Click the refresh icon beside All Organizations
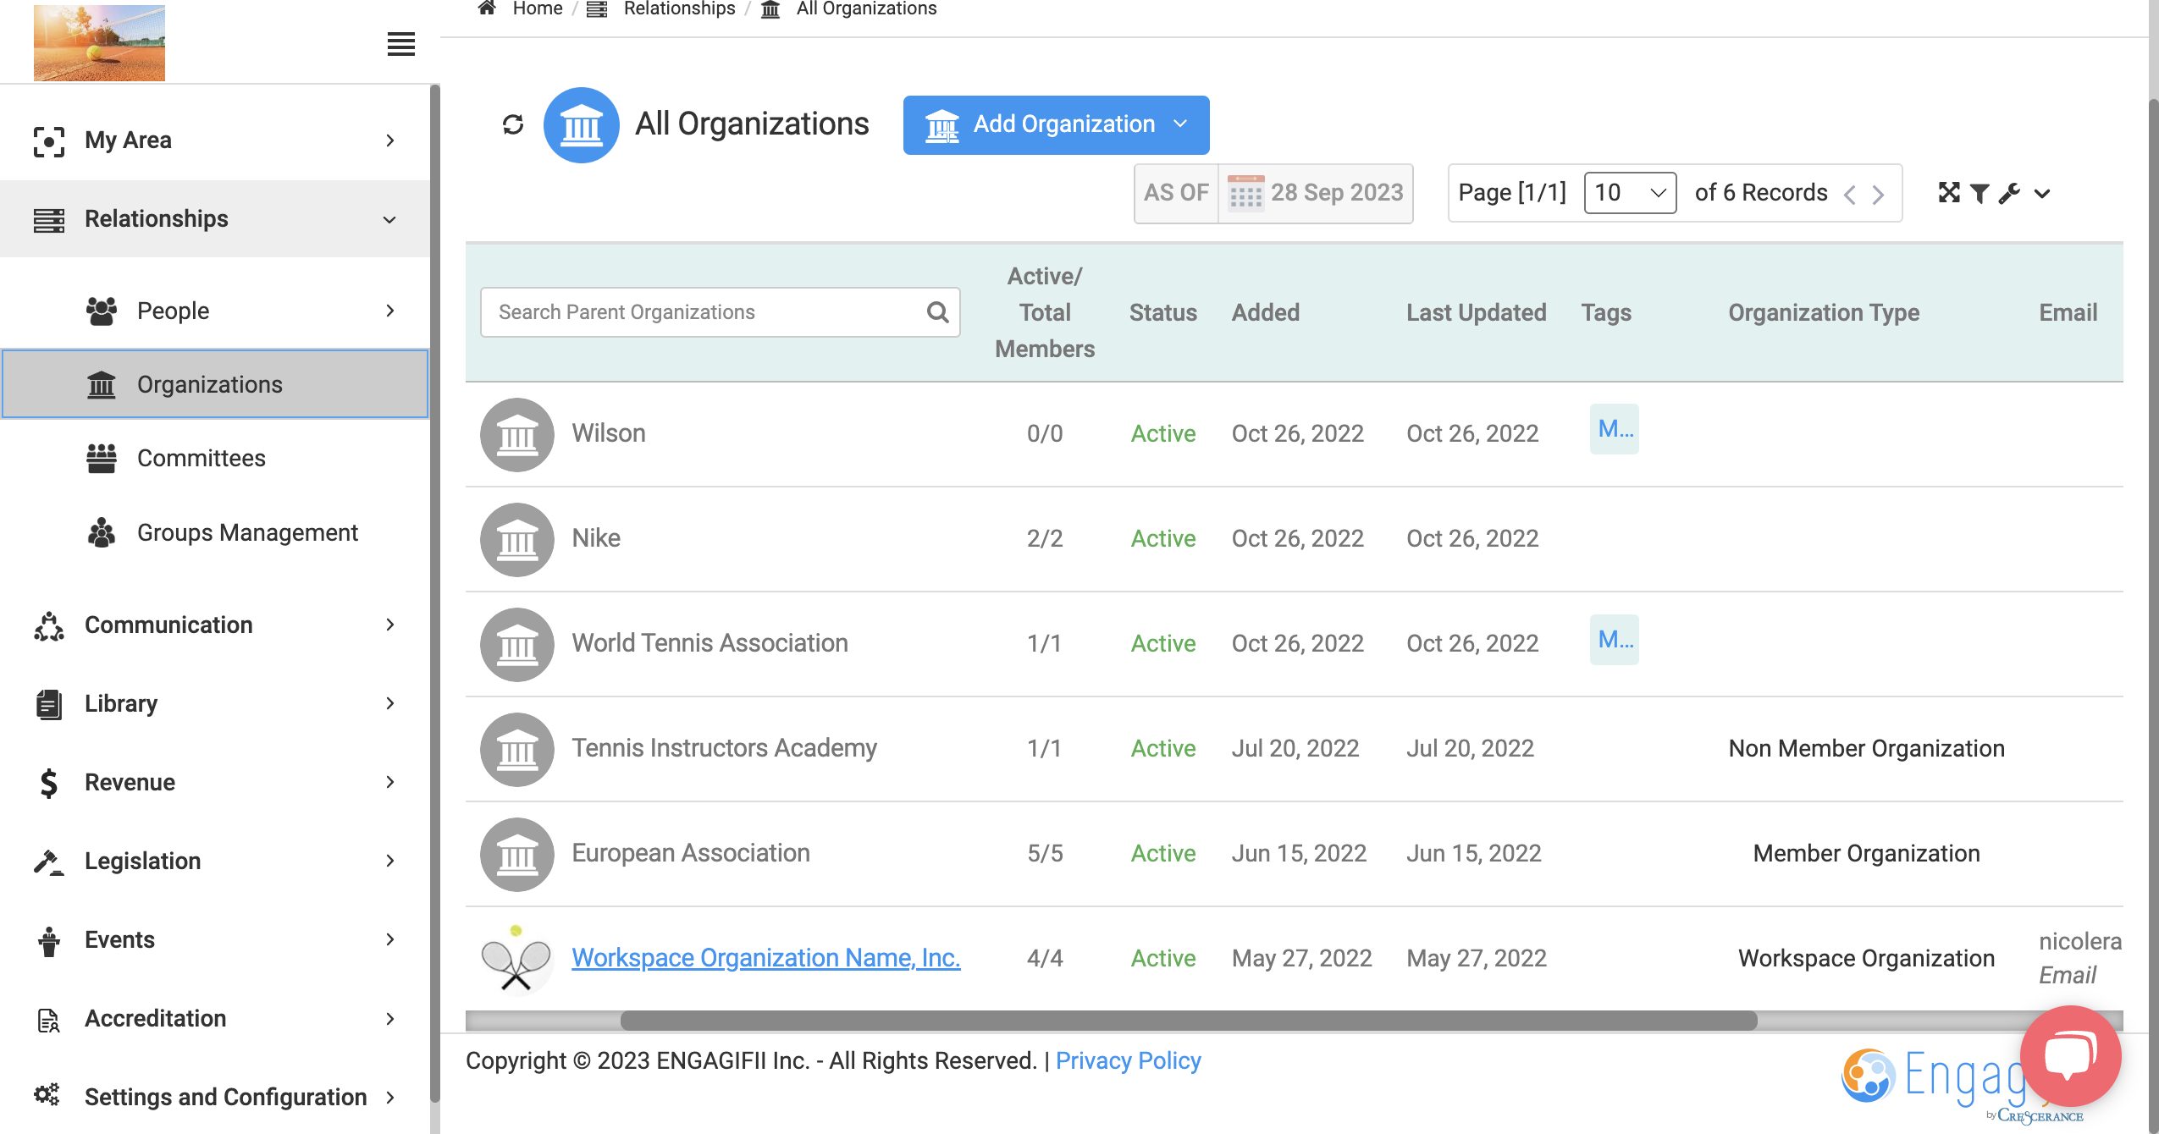2159x1134 pixels. (512, 125)
